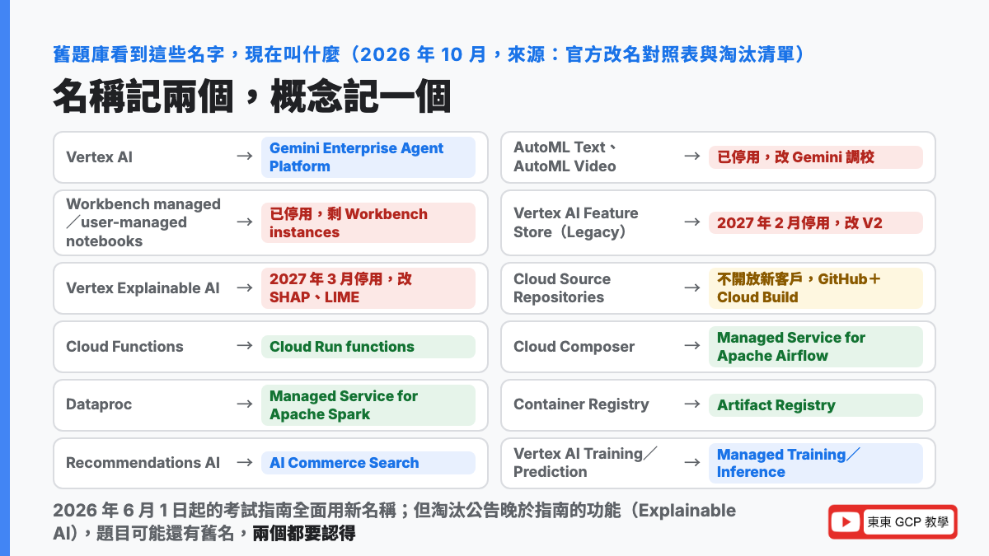Click the arrow in the Workbench notebooks row

tap(244, 222)
